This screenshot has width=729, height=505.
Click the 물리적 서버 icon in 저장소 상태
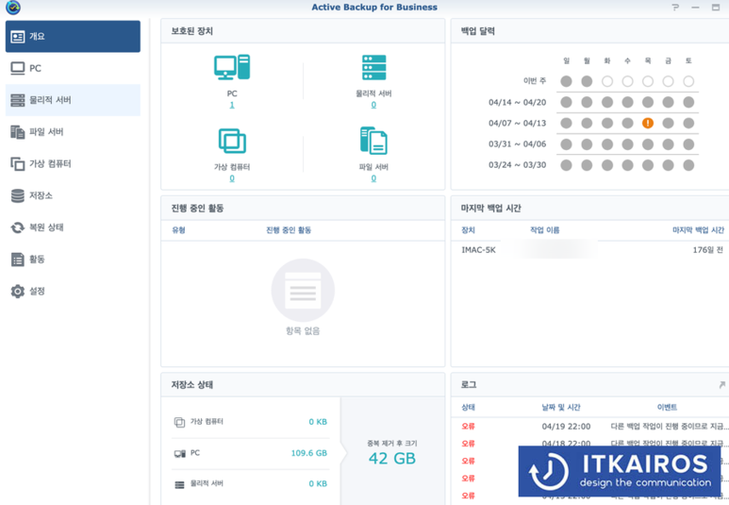pos(179,485)
